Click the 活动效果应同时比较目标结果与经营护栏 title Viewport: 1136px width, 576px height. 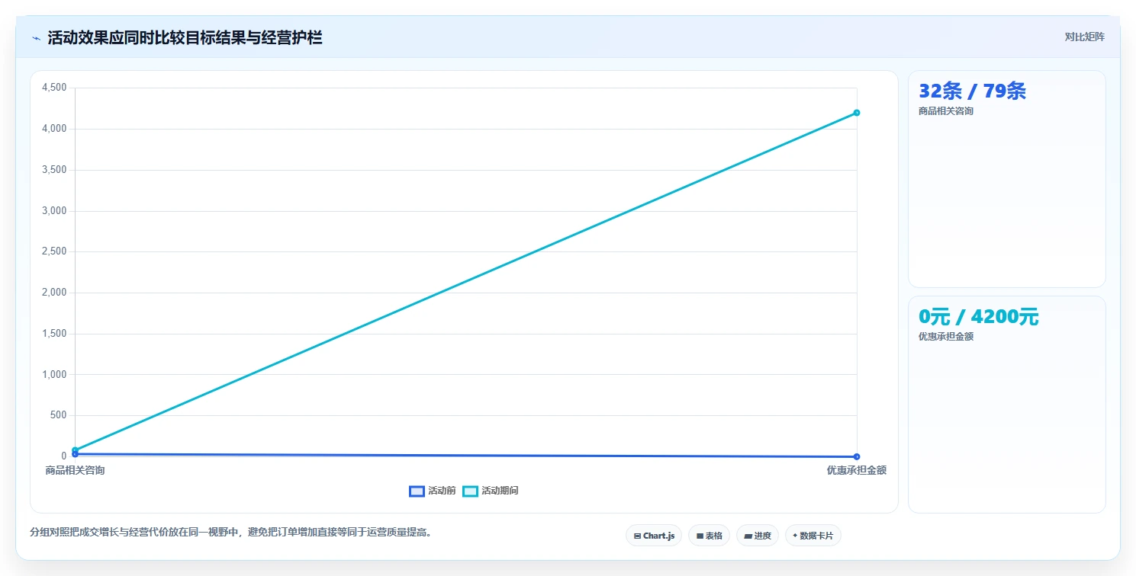click(185, 37)
